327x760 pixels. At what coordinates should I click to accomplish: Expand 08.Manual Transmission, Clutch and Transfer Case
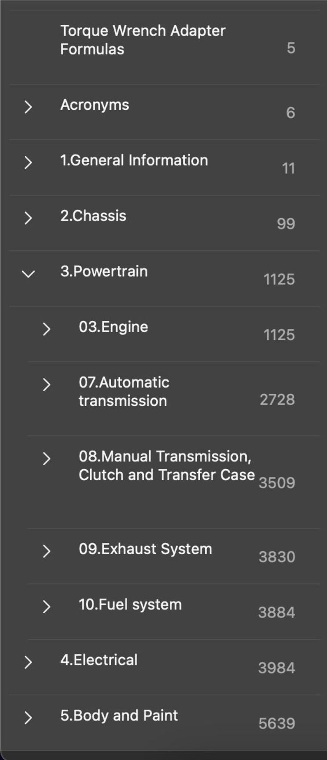[47, 459]
